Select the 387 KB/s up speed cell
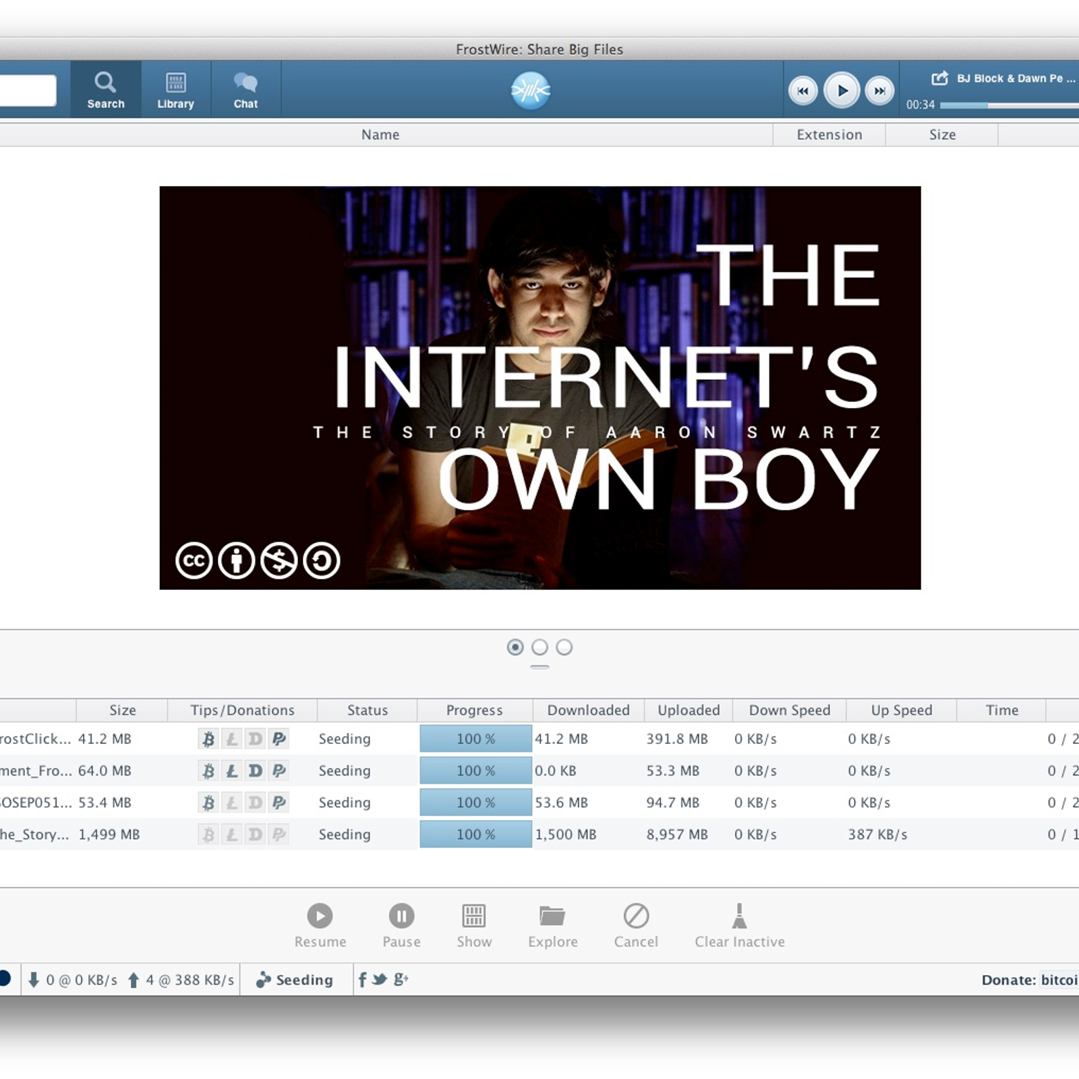Screen dimensions: 1079x1079 click(x=877, y=835)
